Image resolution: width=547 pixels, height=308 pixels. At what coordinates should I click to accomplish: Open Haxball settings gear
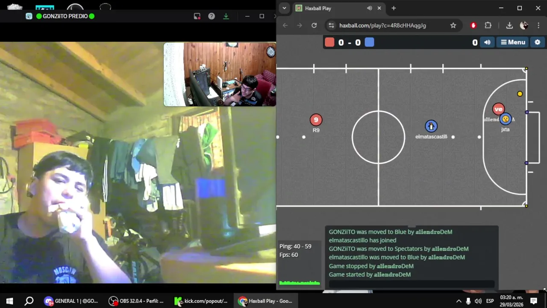tap(537, 42)
